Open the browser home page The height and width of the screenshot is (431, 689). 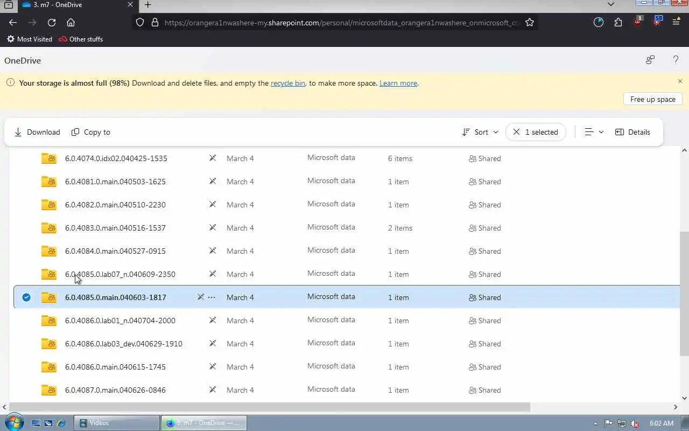pos(71,23)
